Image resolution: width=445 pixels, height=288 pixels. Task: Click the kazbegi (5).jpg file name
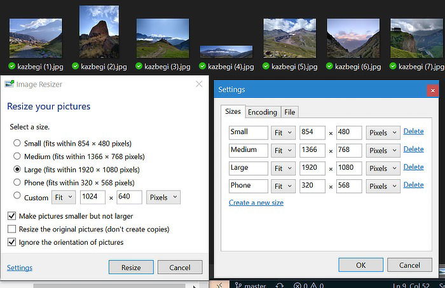pyautogui.click(x=294, y=67)
